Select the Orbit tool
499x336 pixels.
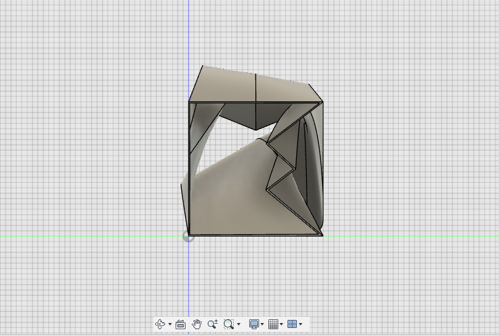point(160,324)
